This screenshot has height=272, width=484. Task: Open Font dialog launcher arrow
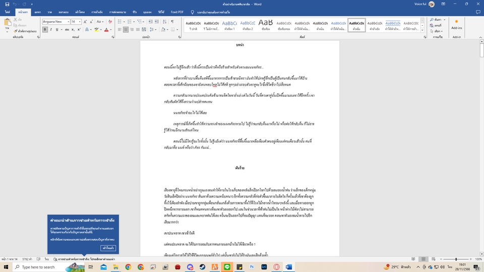[112, 37]
